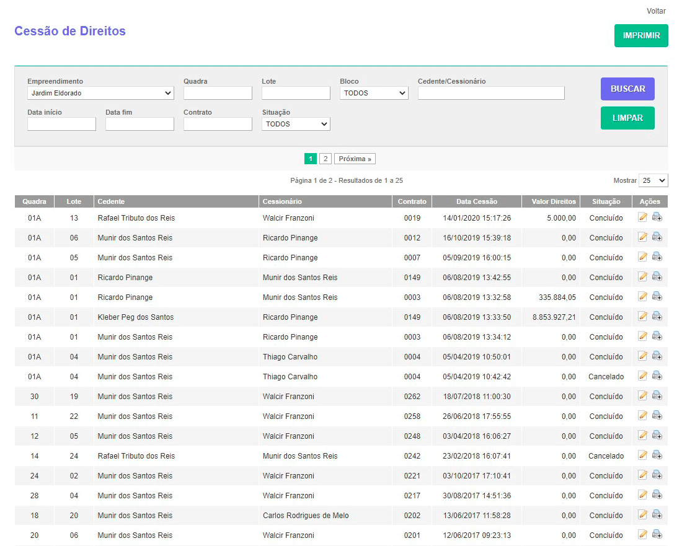Go to page 2 of results
Viewport: 682px width, 546px height.
325,159
